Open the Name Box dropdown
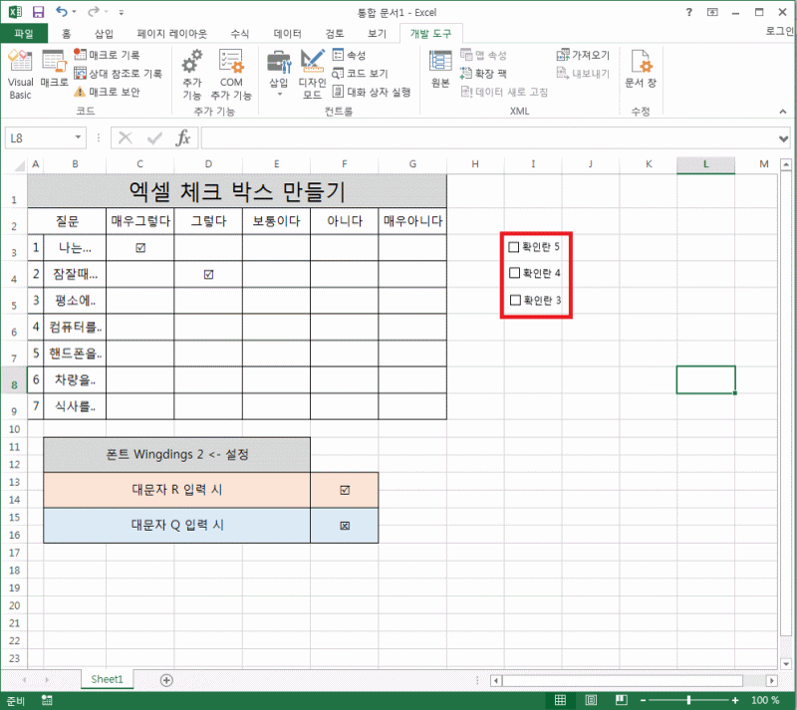The height and width of the screenshot is (710, 797). click(78, 137)
